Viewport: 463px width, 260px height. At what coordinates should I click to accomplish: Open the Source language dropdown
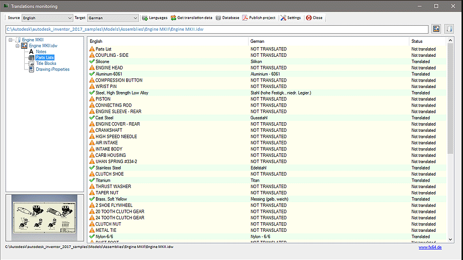pyautogui.click(x=47, y=18)
